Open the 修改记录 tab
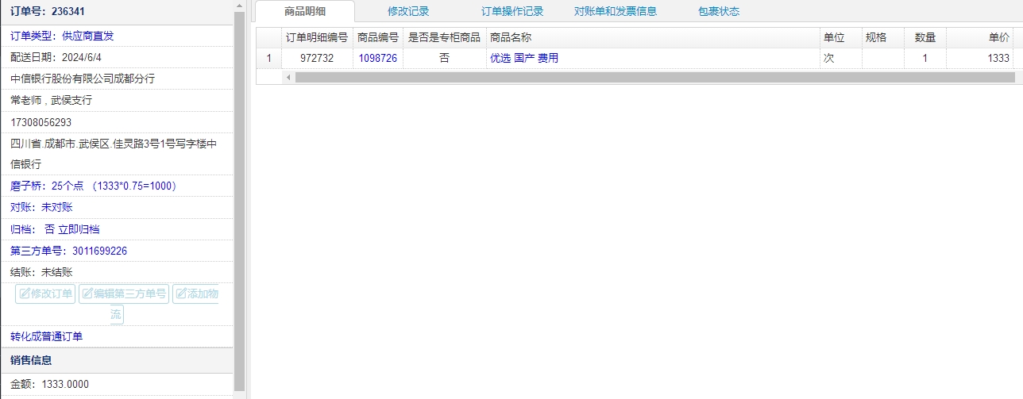Screen dimensions: 1023x399 click(x=408, y=11)
